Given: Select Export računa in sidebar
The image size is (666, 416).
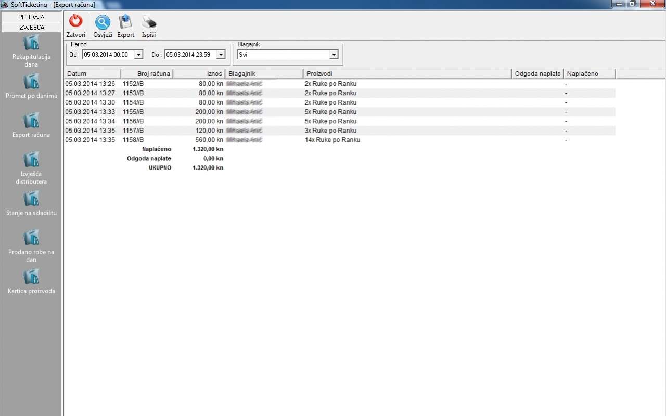Looking at the screenshot, I should click(x=31, y=121).
